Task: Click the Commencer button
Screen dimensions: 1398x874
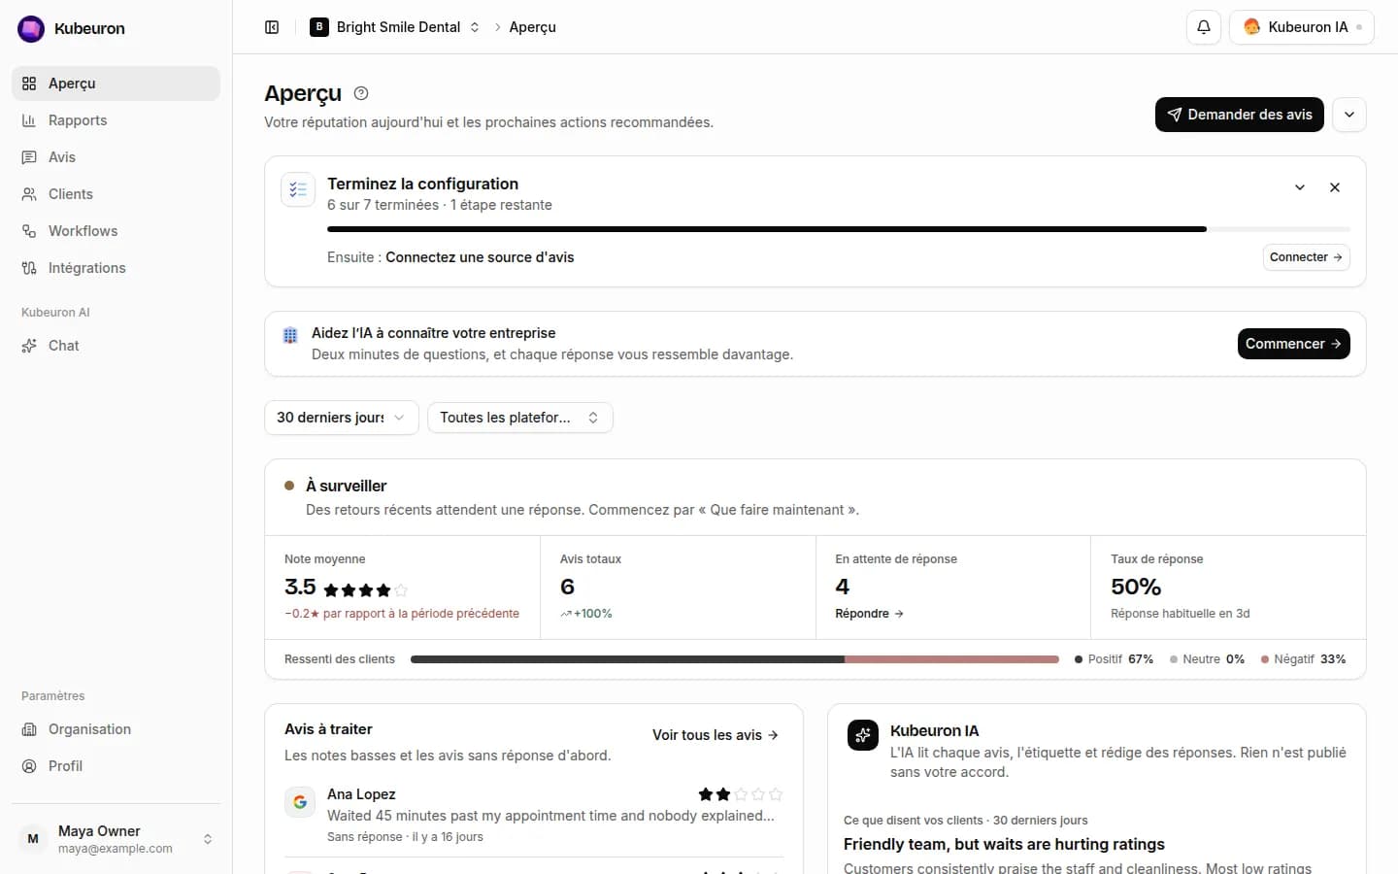Action: coord(1293,344)
